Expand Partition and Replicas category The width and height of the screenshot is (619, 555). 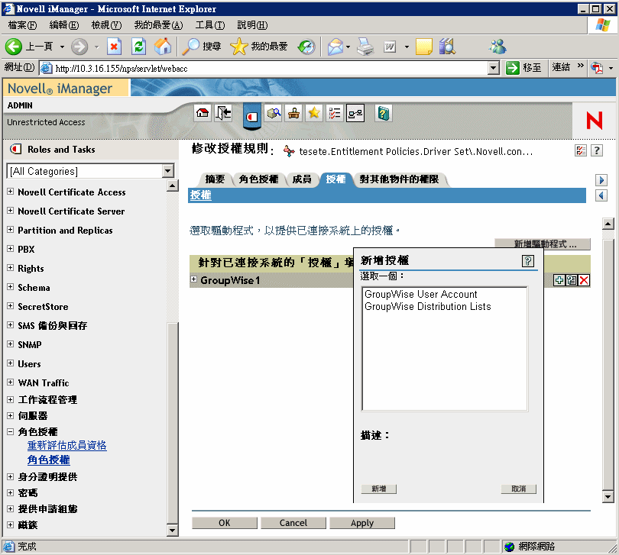tap(10, 230)
